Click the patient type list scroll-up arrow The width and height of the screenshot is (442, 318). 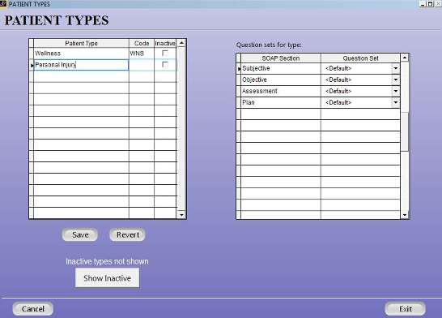[x=181, y=43]
